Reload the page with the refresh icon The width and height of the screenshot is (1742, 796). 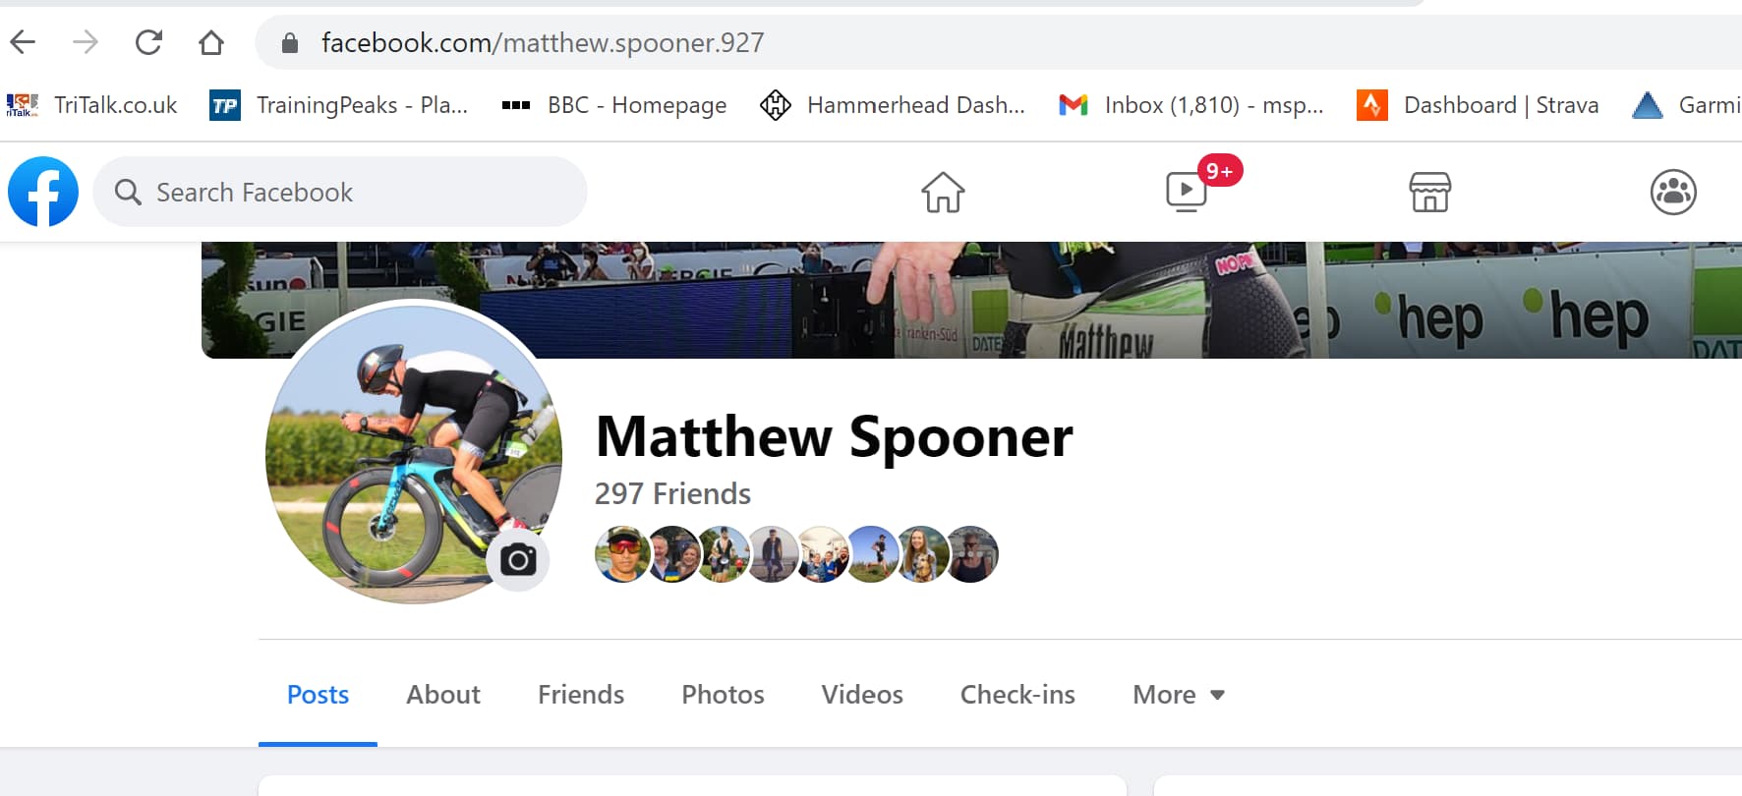(x=148, y=42)
